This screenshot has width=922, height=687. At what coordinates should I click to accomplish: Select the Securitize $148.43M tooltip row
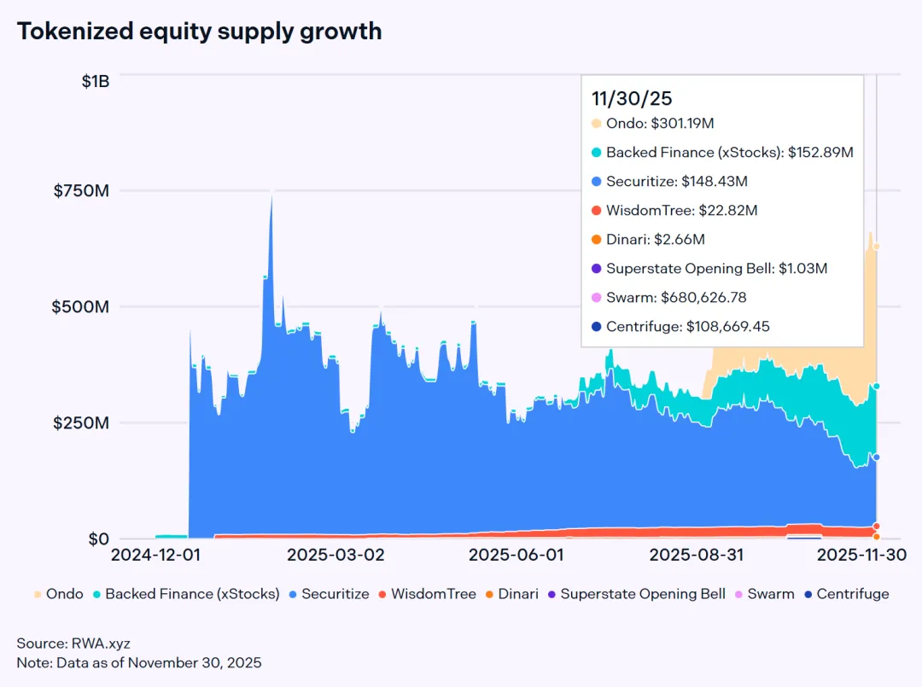click(668, 182)
